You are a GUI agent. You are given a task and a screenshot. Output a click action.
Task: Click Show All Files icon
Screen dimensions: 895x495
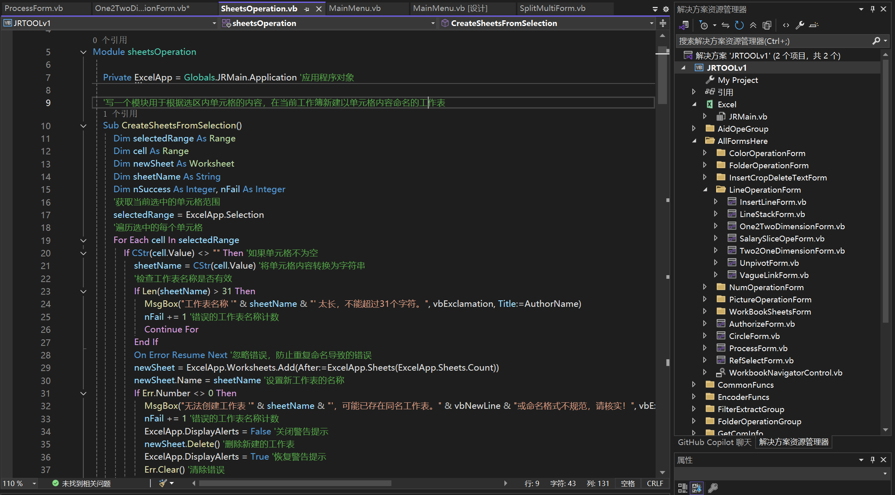[767, 25]
